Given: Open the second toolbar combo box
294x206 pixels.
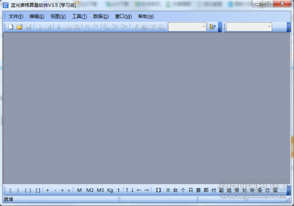Looking at the screenshot, I should tap(249, 27).
